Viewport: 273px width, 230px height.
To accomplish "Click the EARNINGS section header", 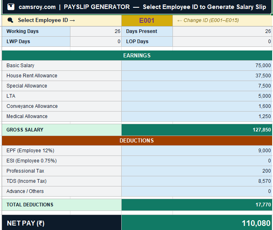I will 137,55.
